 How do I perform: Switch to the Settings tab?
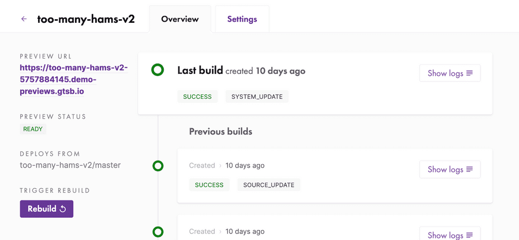(x=242, y=19)
